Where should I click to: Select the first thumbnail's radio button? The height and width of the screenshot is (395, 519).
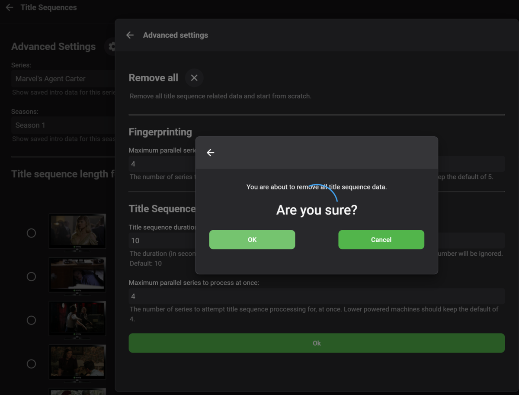(x=32, y=233)
